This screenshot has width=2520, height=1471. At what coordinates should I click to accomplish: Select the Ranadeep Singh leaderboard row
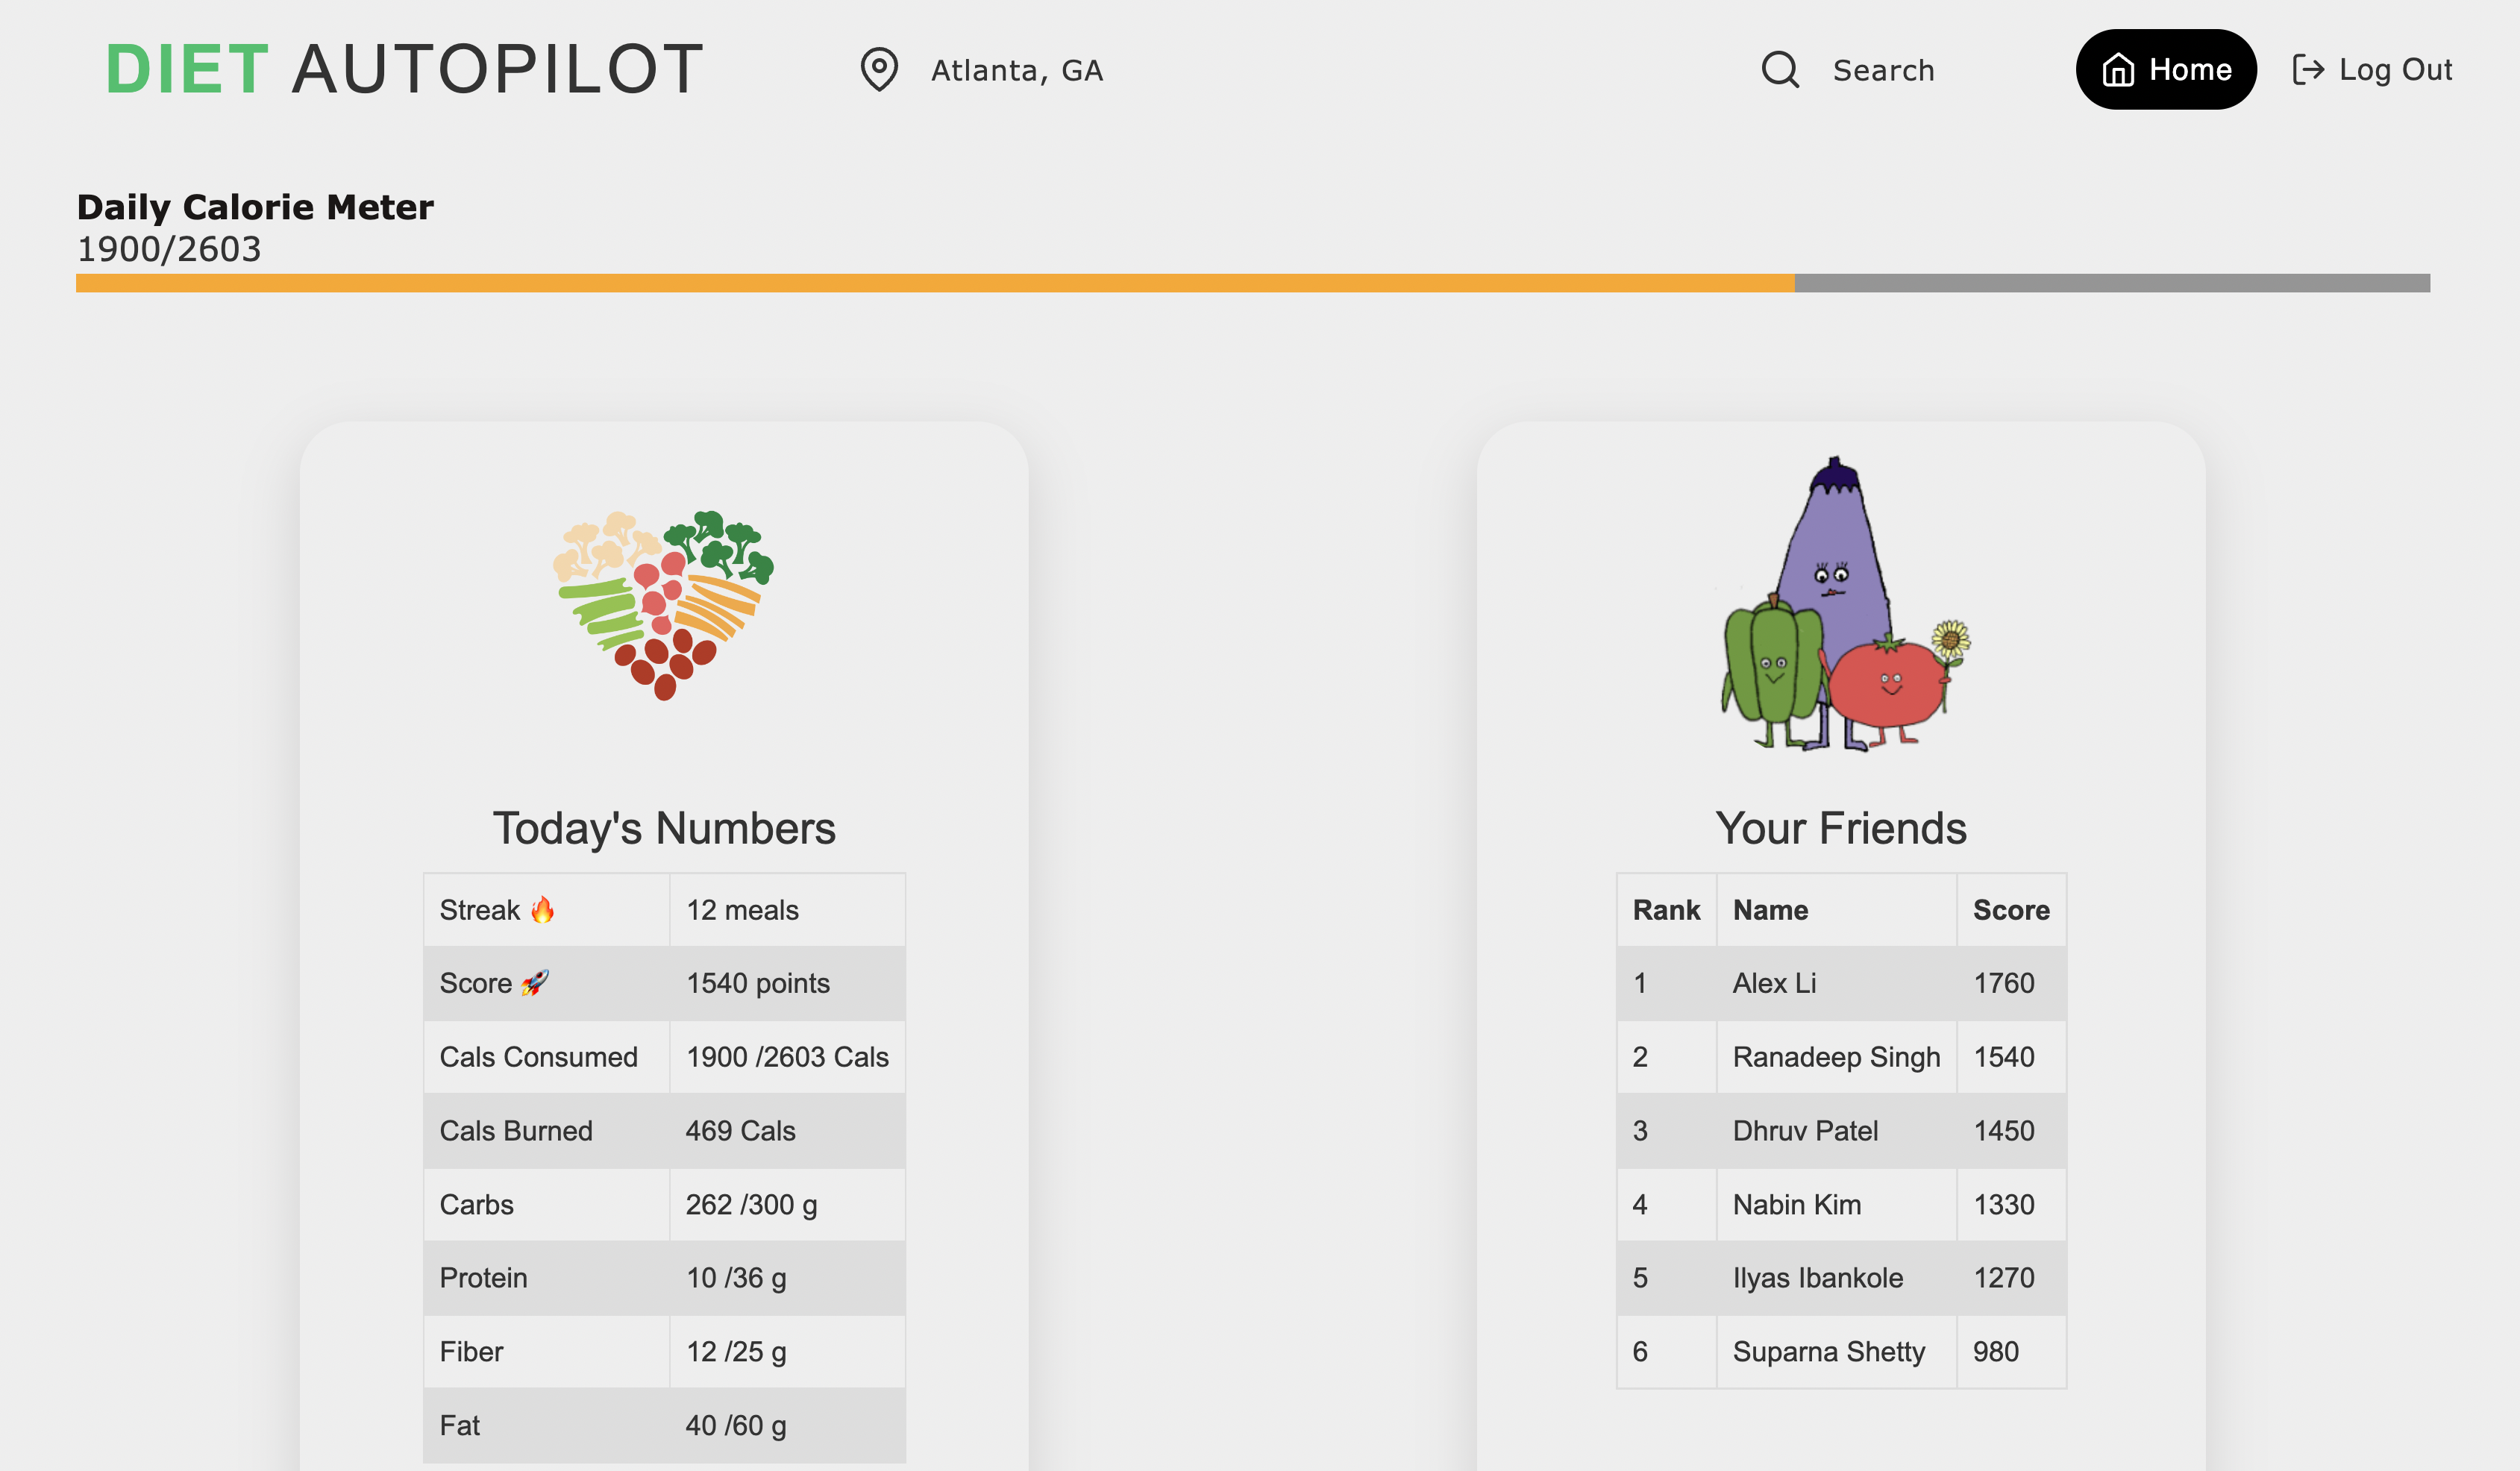point(1836,1057)
